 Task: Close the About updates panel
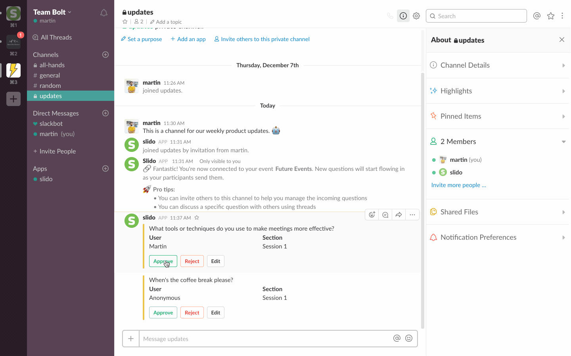pyautogui.click(x=562, y=40)
